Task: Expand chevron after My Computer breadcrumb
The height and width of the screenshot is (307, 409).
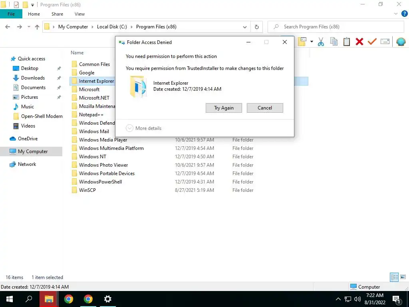Action: tap(92, 27)
